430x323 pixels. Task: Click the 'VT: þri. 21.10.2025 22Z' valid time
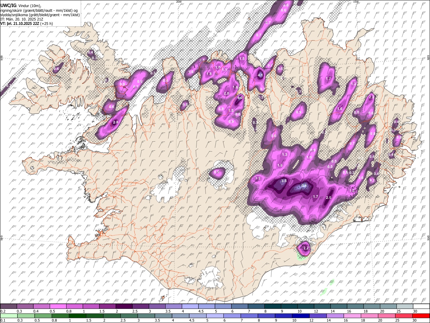tap(20, 24)
